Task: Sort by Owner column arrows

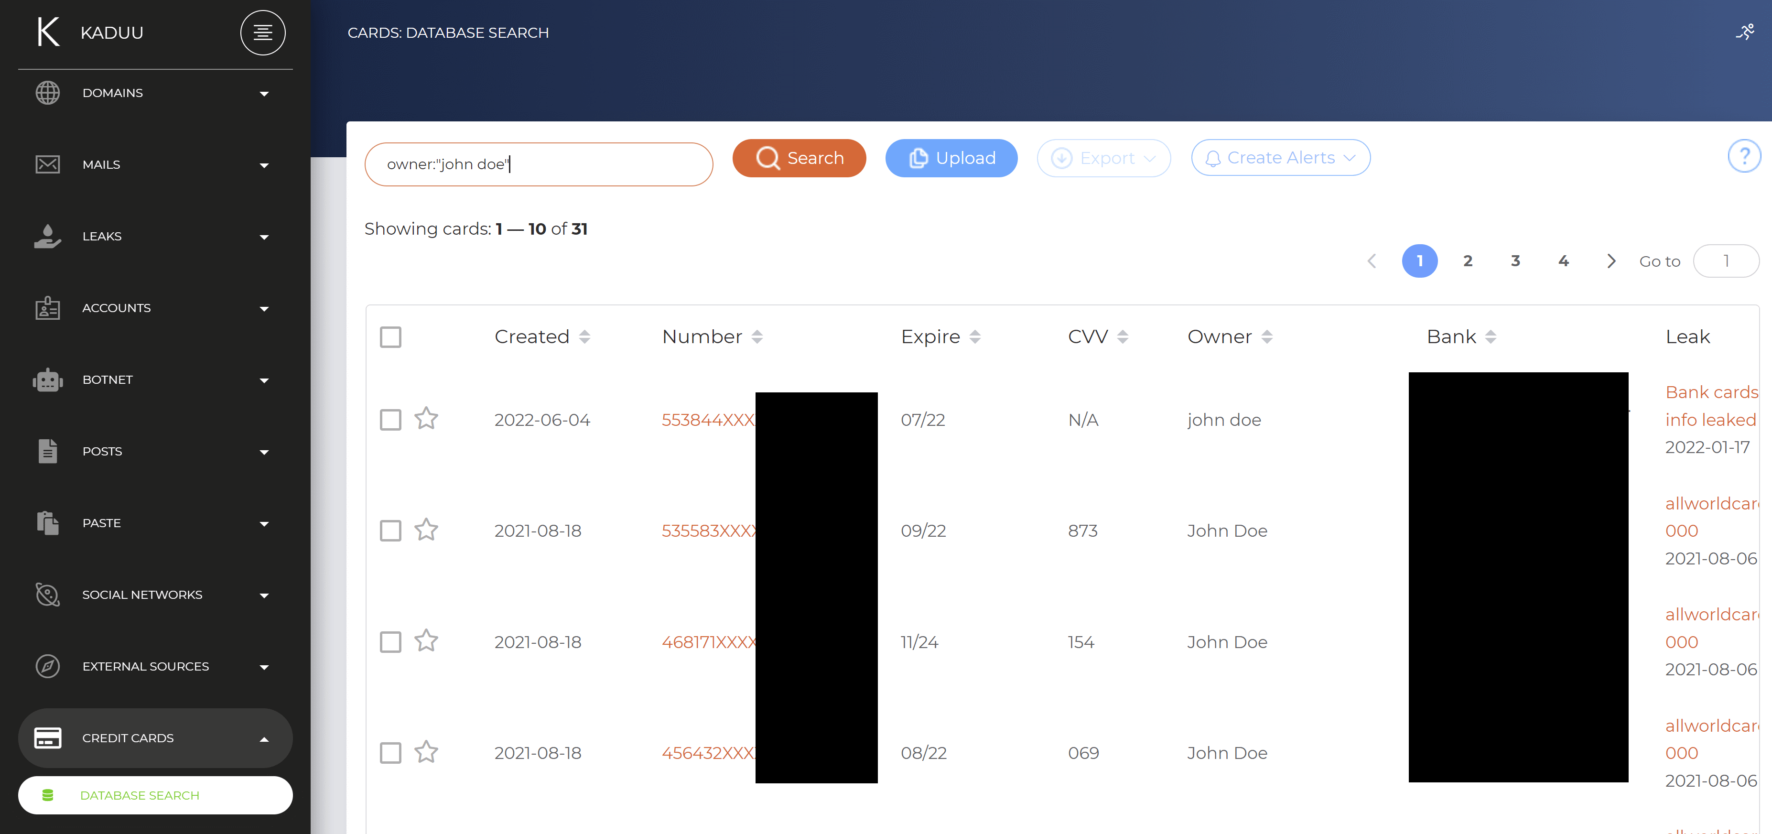Action: (1267, 337)
